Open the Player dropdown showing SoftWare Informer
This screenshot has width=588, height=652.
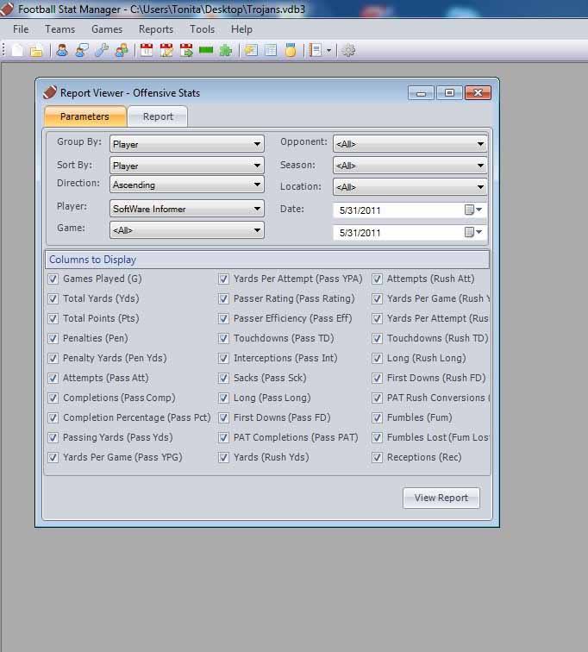tap(187, 209)
